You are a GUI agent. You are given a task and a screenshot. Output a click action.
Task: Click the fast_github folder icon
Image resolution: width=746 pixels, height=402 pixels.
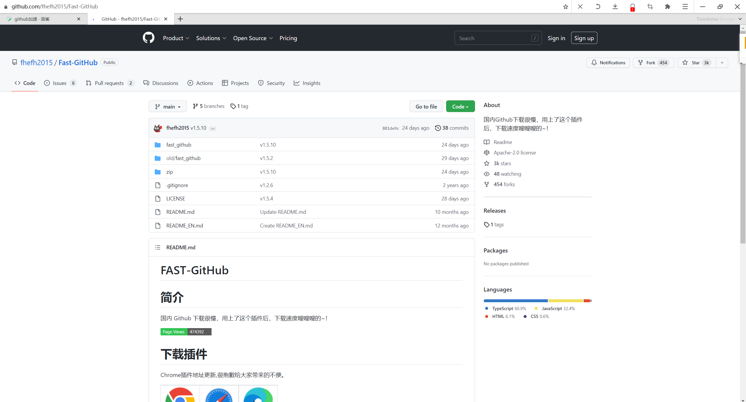coord(158,145)
